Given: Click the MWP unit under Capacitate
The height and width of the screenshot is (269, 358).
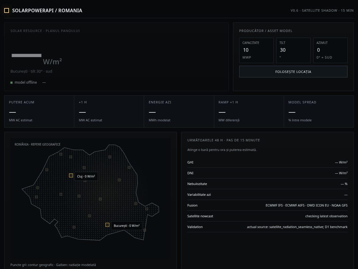Looking at the screenshot, I should click(x=247, y=57).
